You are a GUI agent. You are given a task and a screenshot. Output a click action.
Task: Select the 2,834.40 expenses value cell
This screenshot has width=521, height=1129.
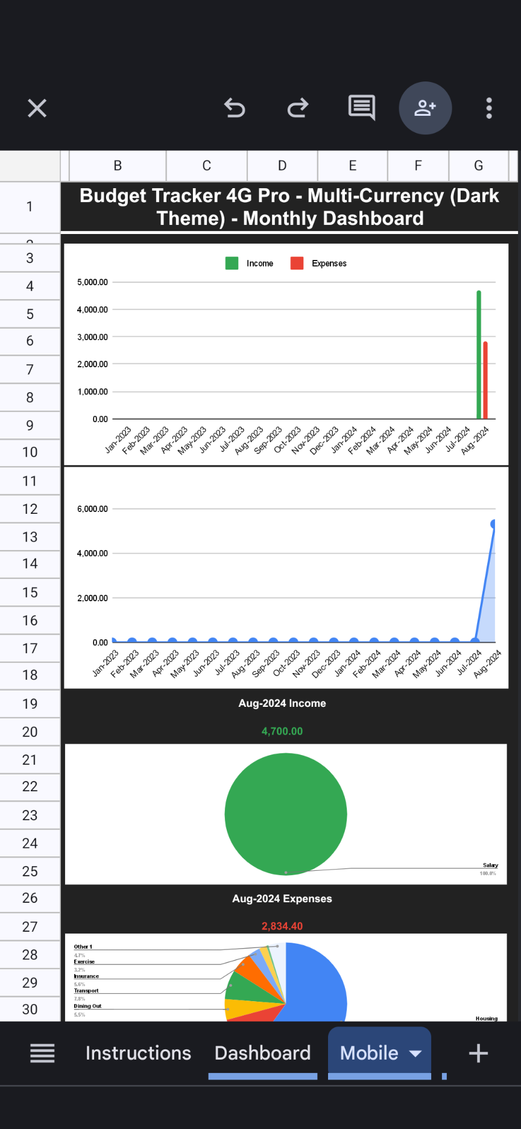282,926
